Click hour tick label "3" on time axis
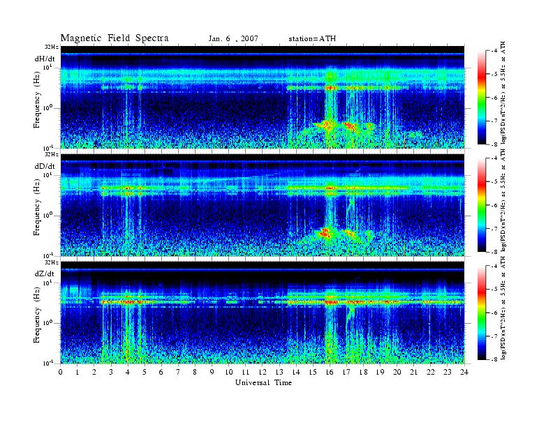 (x=111, y=372)
